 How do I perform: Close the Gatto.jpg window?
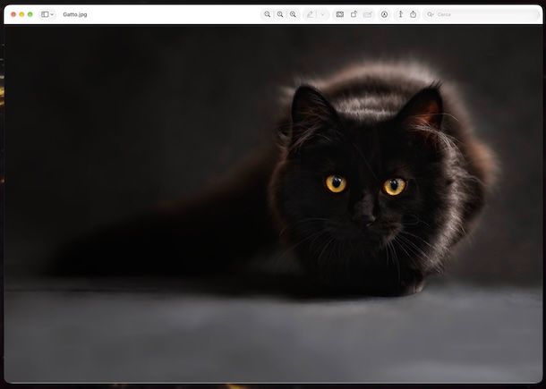coord(13,14)
